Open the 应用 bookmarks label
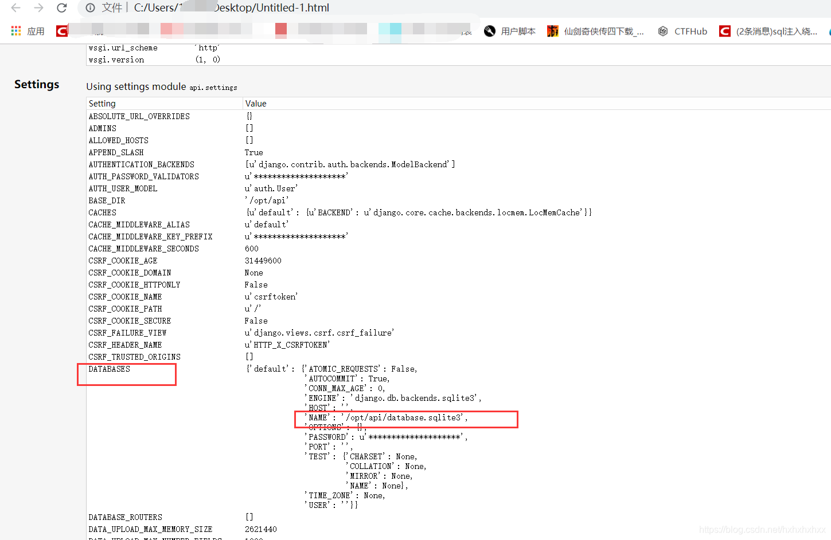This screenshot has width=831, height=540. click(36, 31)
